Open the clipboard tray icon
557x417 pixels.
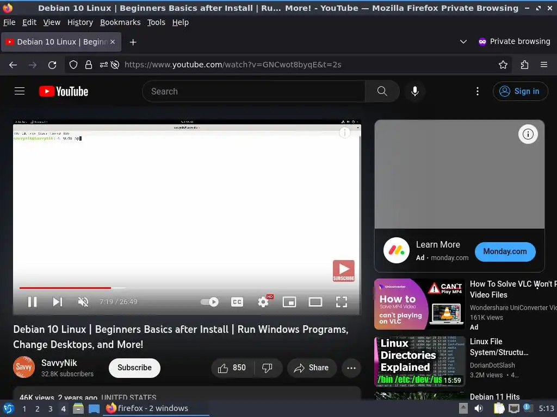499,408
